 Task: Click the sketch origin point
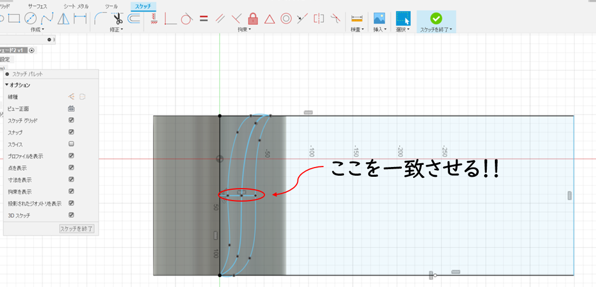(x=220, y=159)
